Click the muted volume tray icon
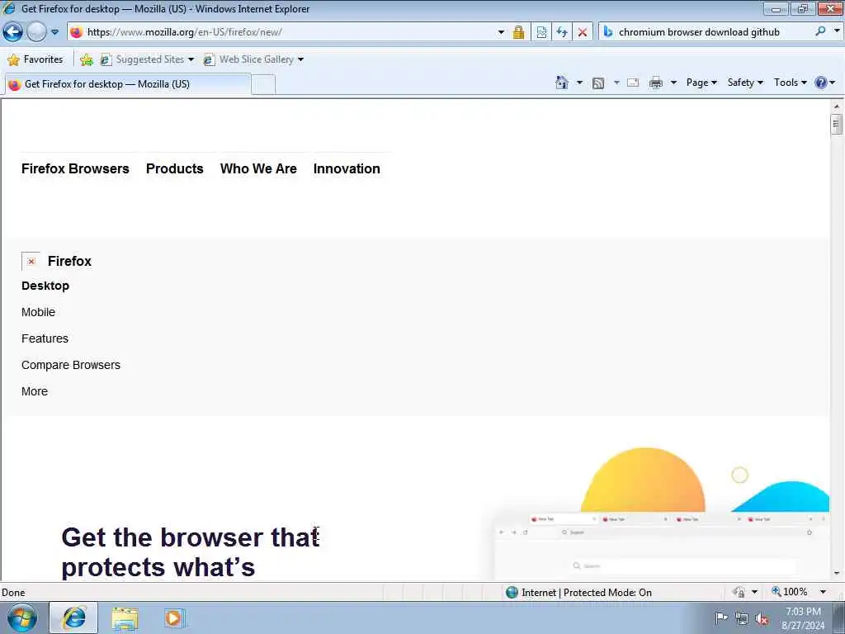Screen dimensions: 845x634 coord(762,618)
